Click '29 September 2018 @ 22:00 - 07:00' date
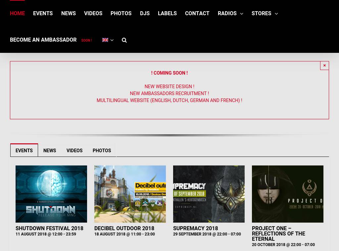 click(207, 234)
